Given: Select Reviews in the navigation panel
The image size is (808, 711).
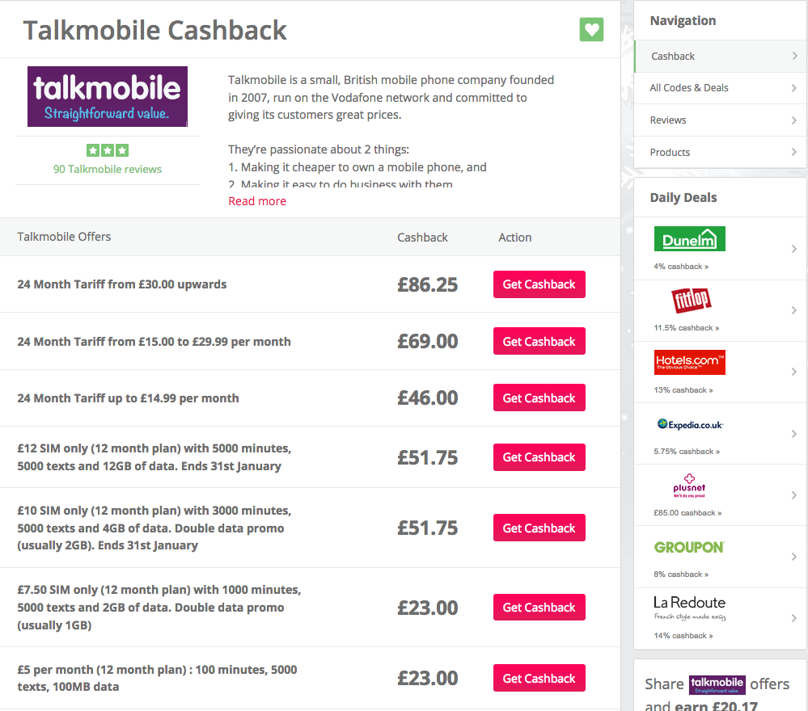Looking at the screenshot, I should (668, 120).
